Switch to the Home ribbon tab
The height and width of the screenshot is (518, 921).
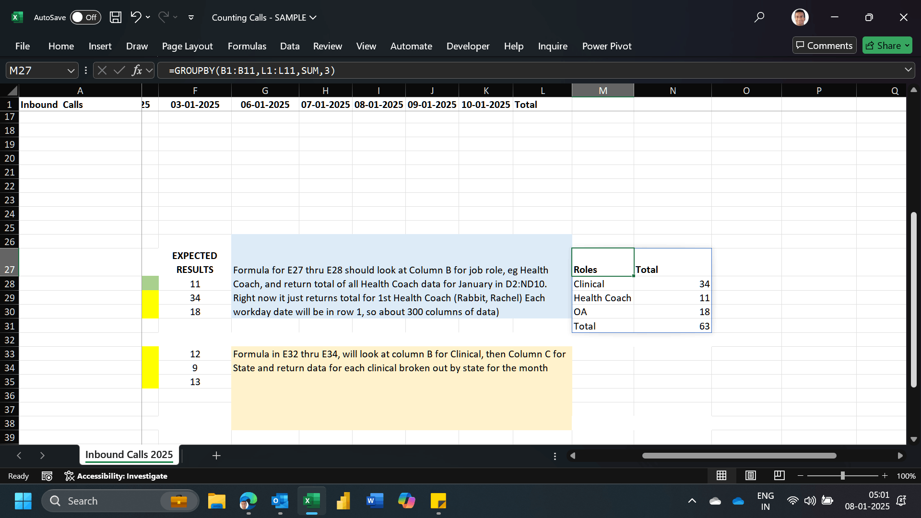pyautogui.click(x=61, y=46)
